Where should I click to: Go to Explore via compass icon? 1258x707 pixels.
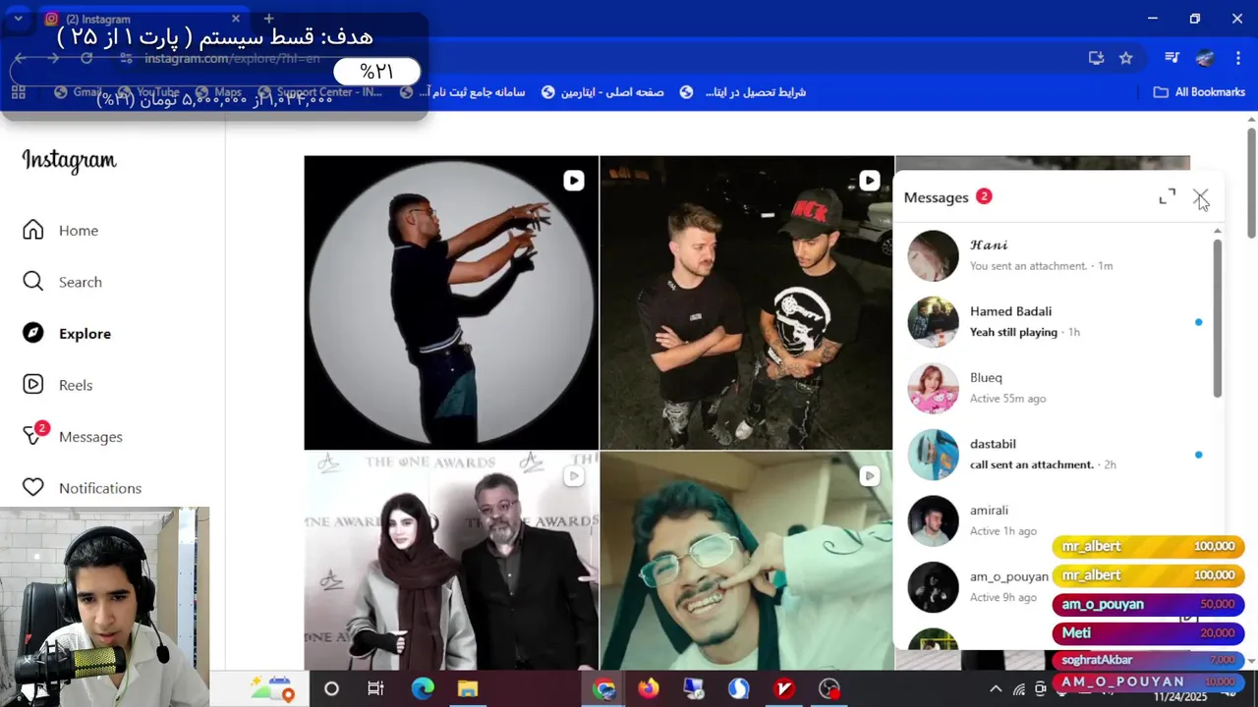click(x=33, y=333)
